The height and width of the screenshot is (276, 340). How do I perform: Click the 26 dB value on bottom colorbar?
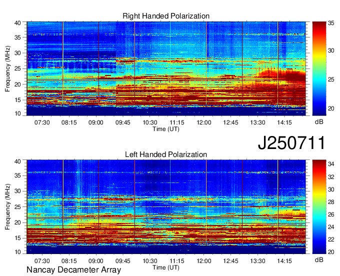331,214
